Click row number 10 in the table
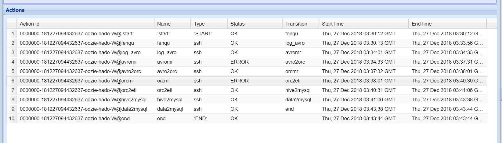The height and width of the screenshot is (143, 502). click(12, 118)
